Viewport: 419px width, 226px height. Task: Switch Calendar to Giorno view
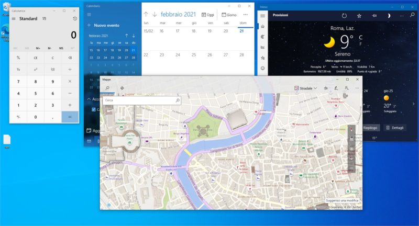pyautogui.click(x=229, y=15)
